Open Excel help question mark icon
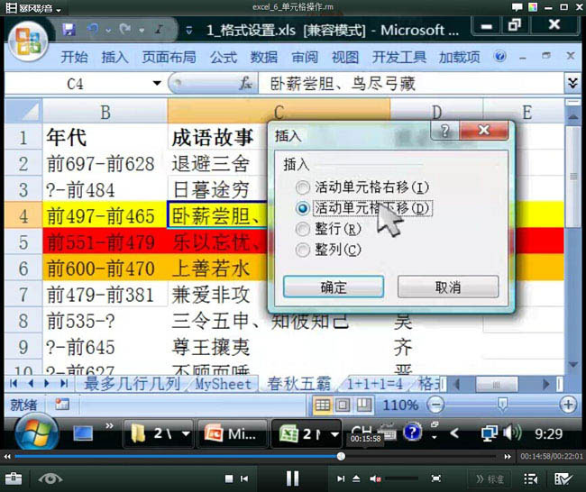586x492 pixels. (500, 57)
